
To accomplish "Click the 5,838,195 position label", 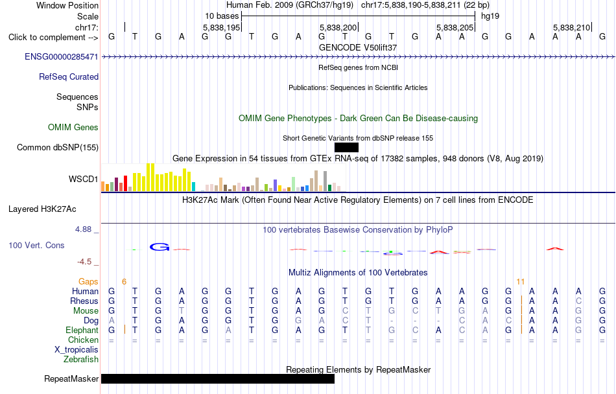I will pyautogui.click(x=222, y=27).
